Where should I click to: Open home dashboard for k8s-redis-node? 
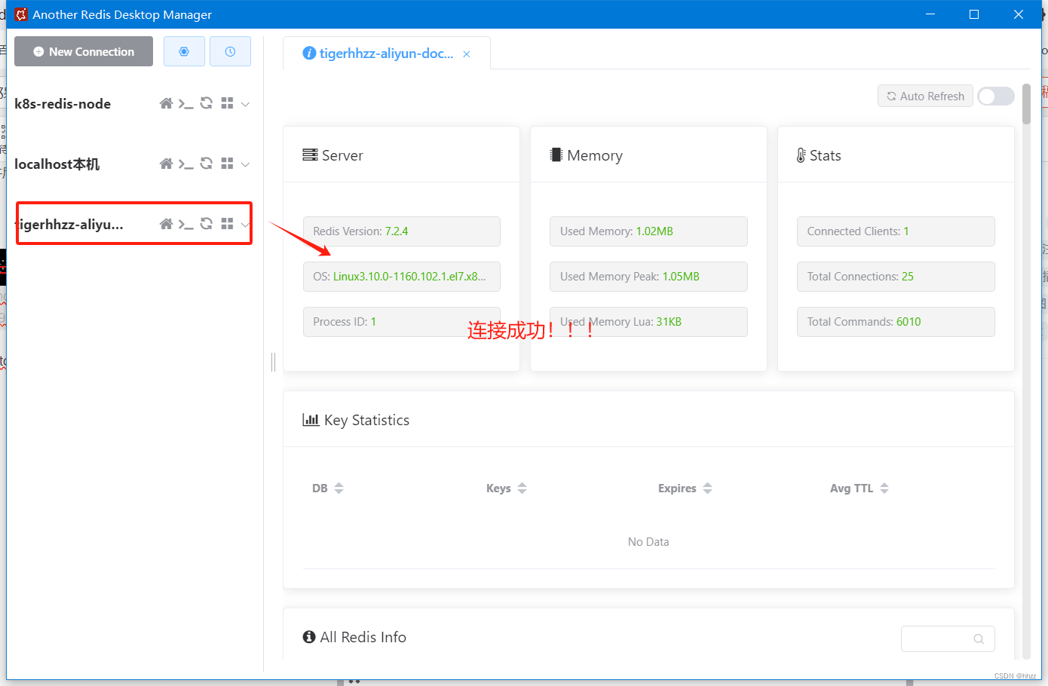pyautogui.click(x=166, y=103)
